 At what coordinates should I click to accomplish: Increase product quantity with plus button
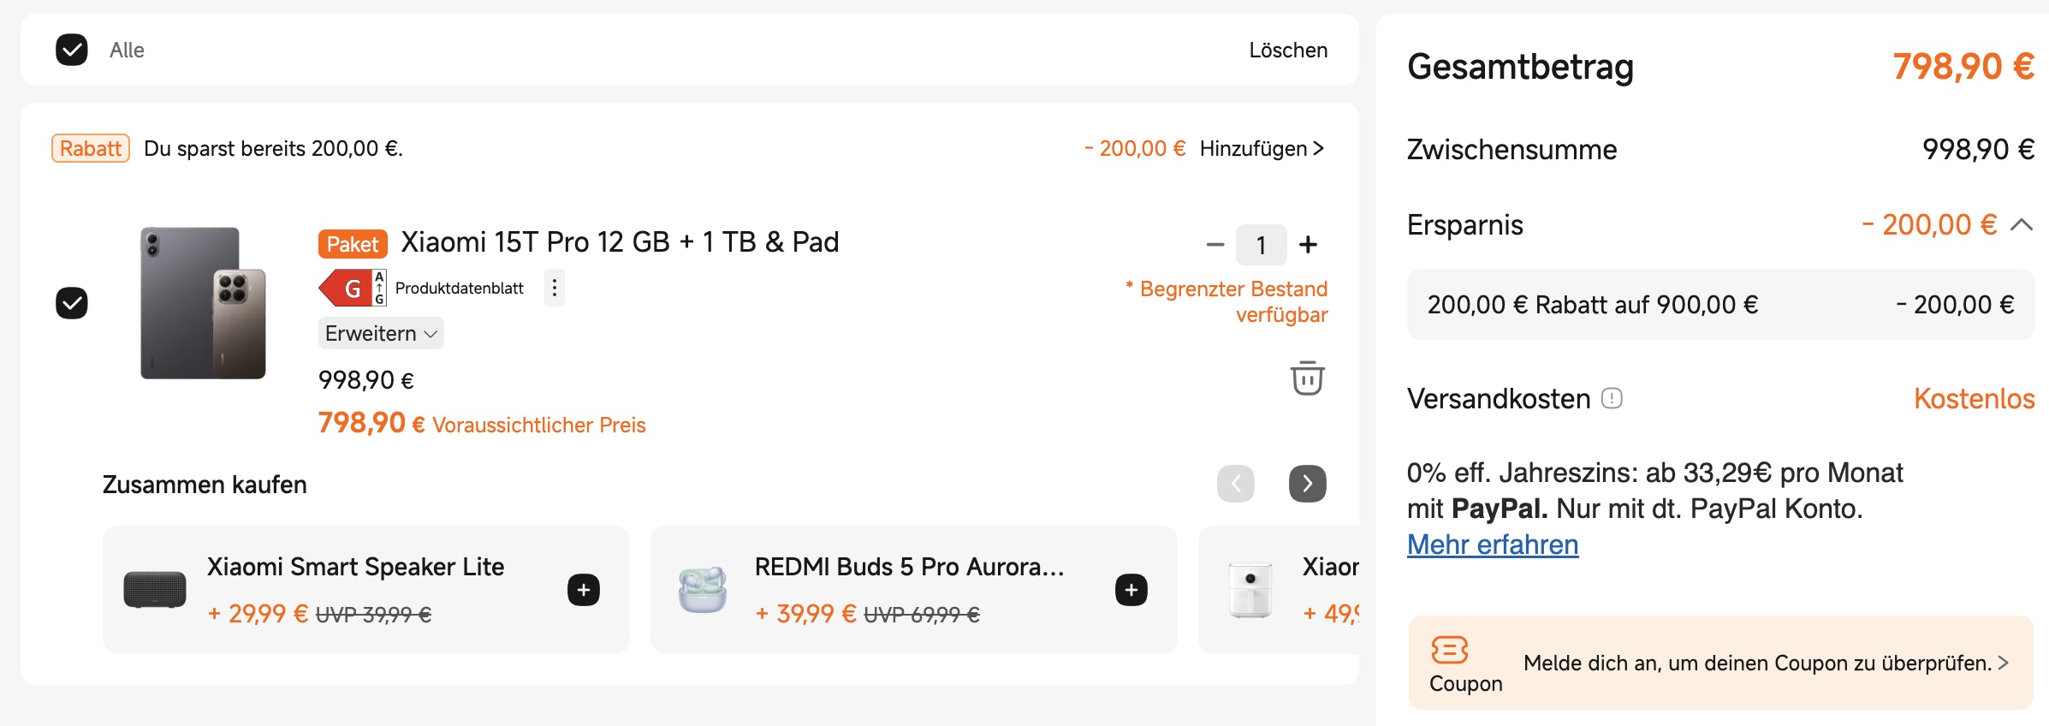pos(1308,245)
